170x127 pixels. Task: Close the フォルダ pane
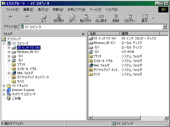click(x=83, y=34)
